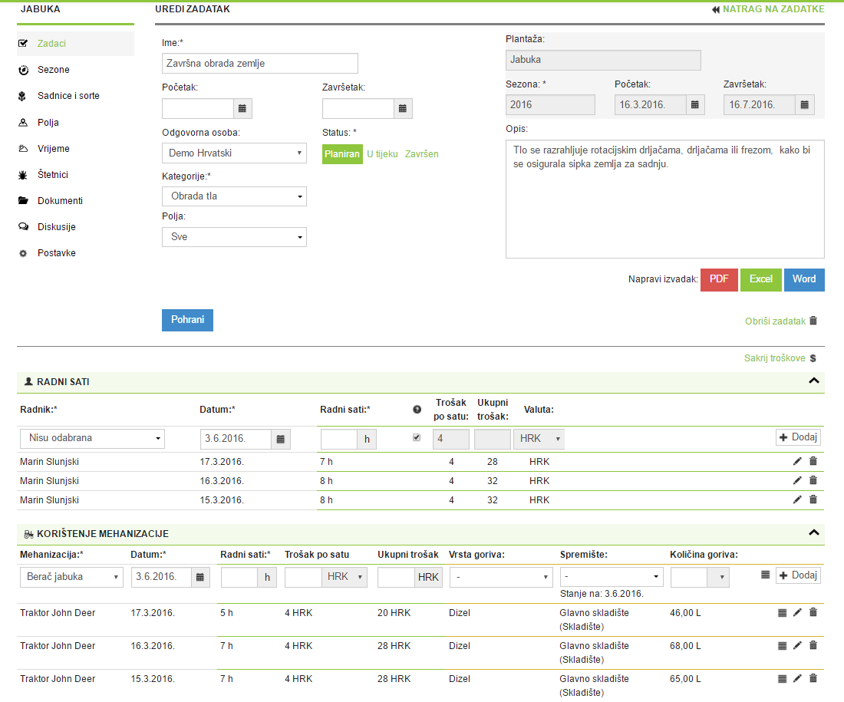Screen dimensions: 844x702
Task: Edit Marin Slunjski 15.3.2016. work hours entry
Action: 797,500
